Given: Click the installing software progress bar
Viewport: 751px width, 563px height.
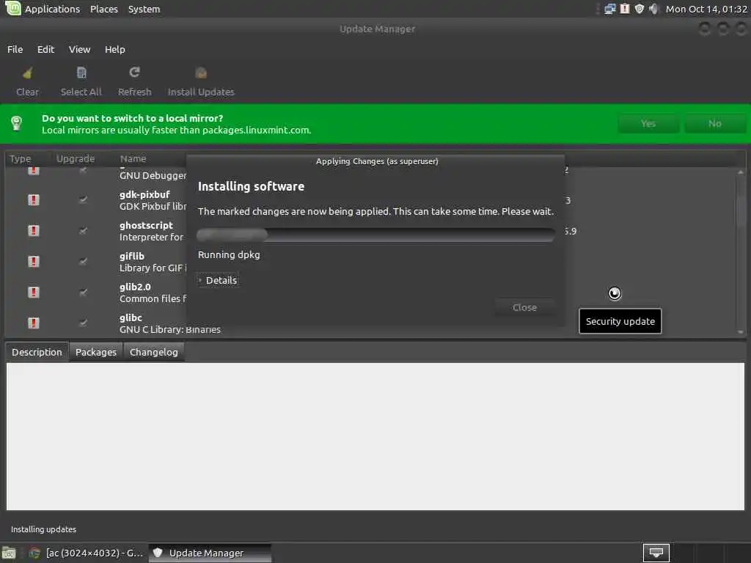Looking at the screenshot, I should [x=376, y=235].
